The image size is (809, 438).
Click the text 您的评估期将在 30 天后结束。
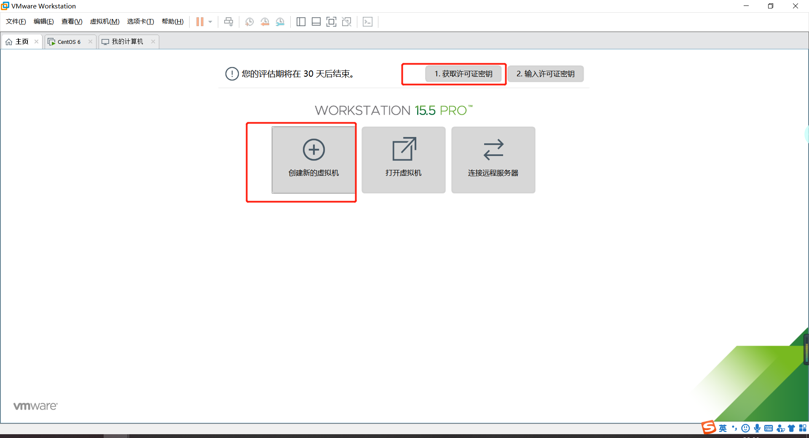click(298, 74)
